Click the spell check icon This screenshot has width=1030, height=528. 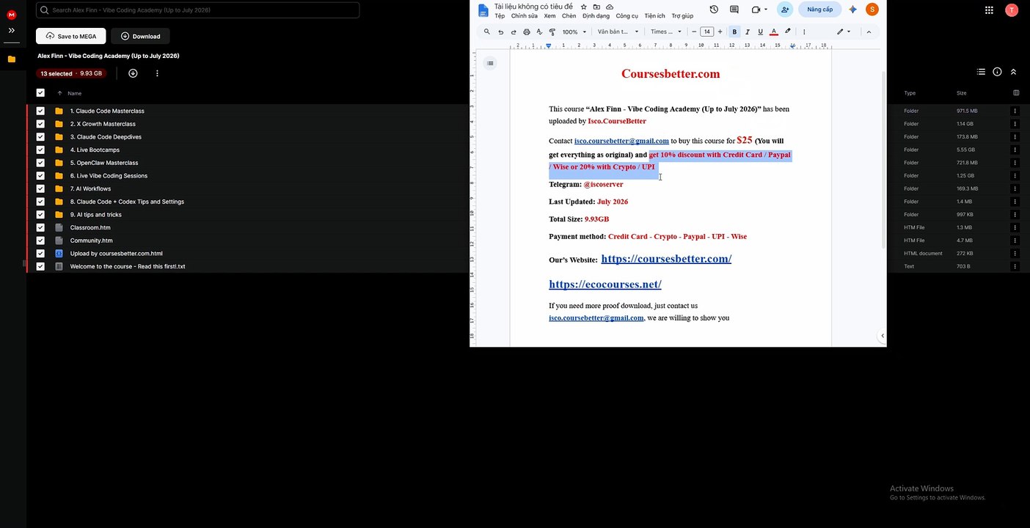539,32
